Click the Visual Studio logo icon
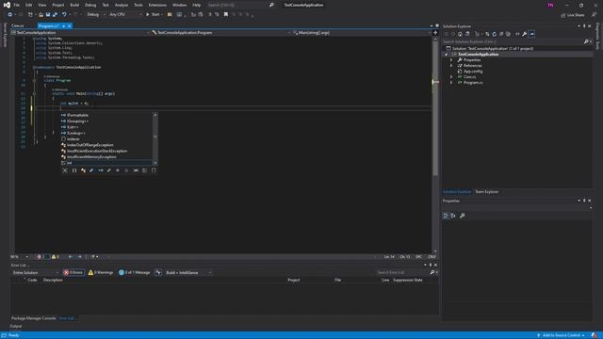 click(x=7, y=5)
